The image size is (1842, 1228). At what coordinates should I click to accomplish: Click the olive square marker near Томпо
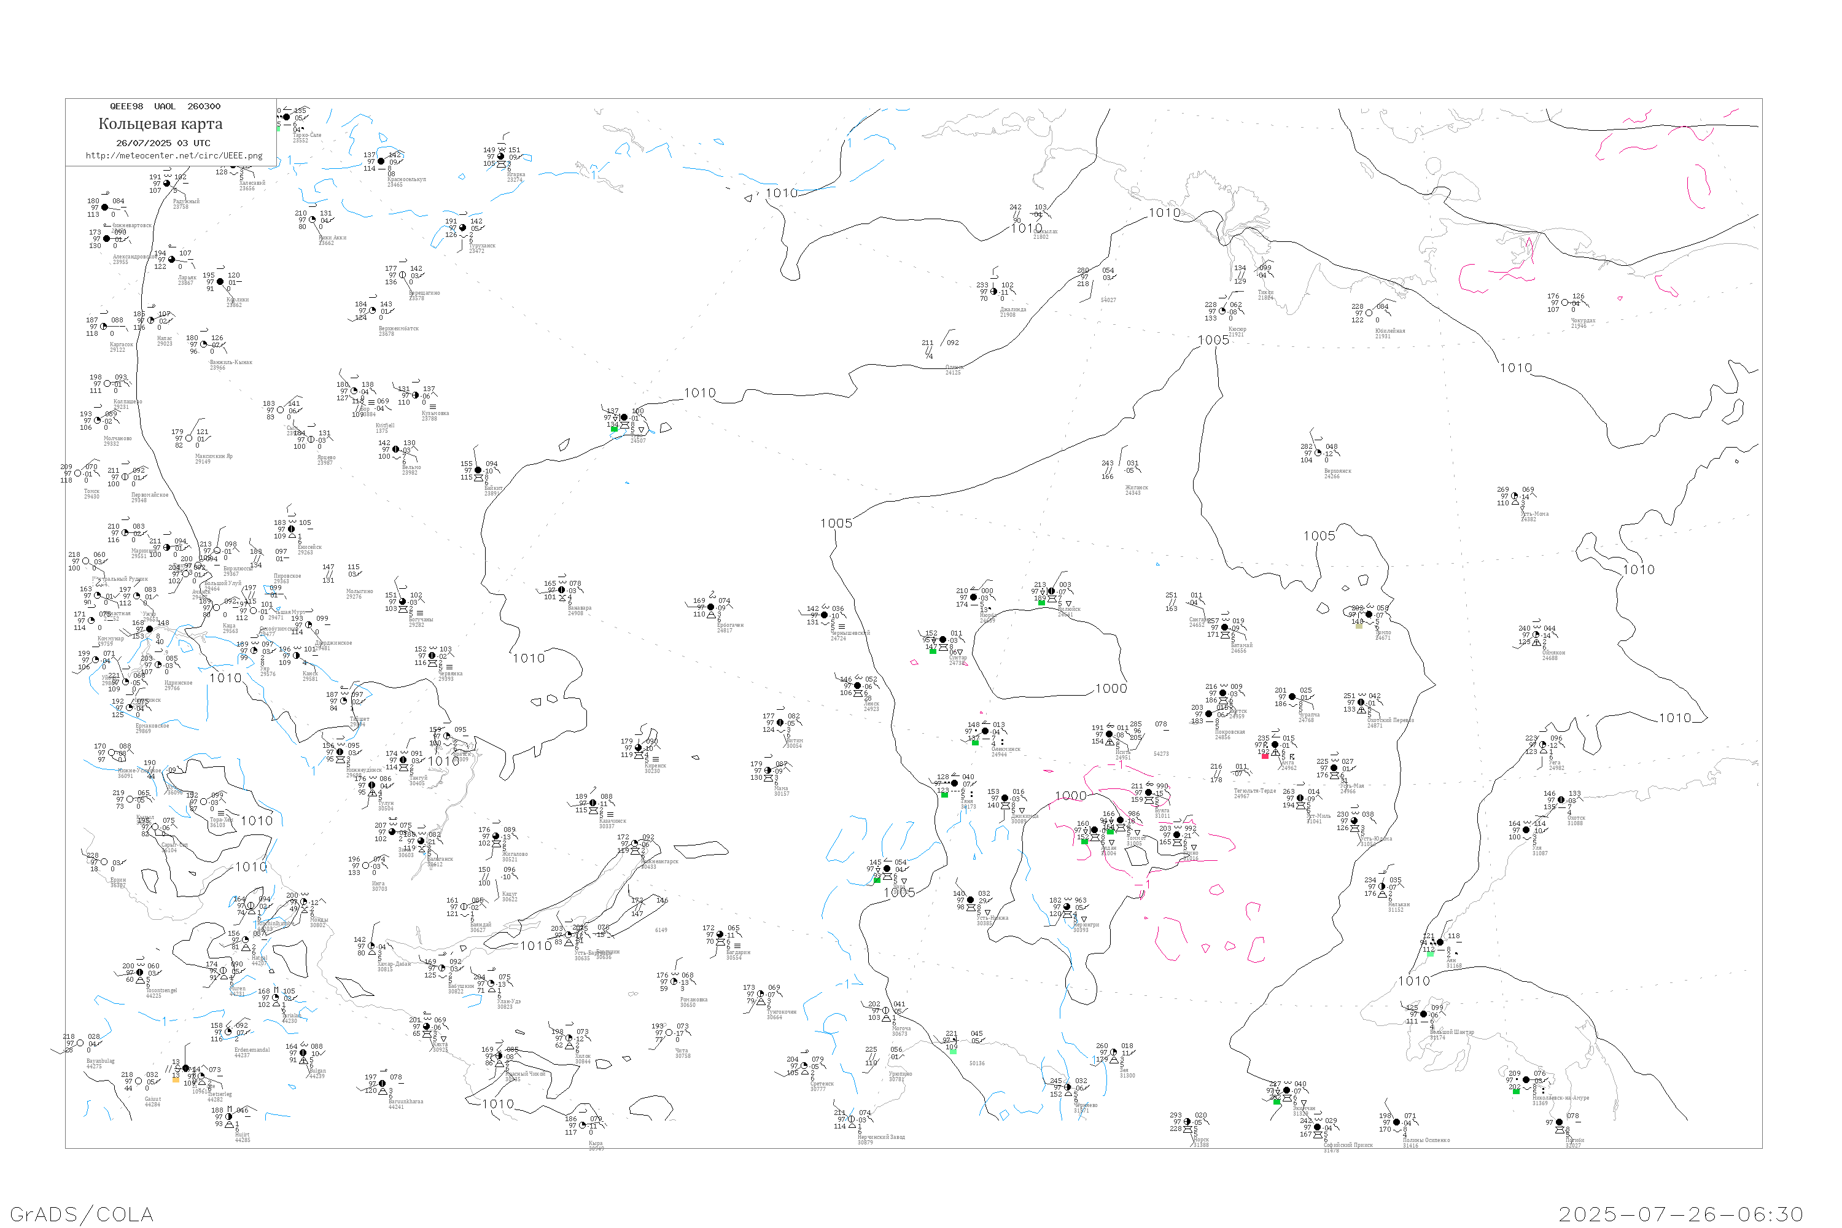[1359, 626]
